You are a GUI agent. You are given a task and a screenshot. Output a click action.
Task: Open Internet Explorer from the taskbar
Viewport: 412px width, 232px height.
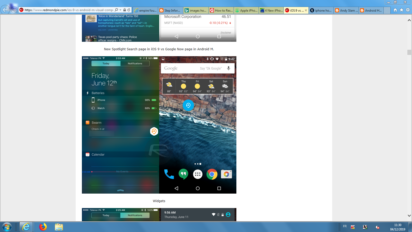[x=26, y=227]
